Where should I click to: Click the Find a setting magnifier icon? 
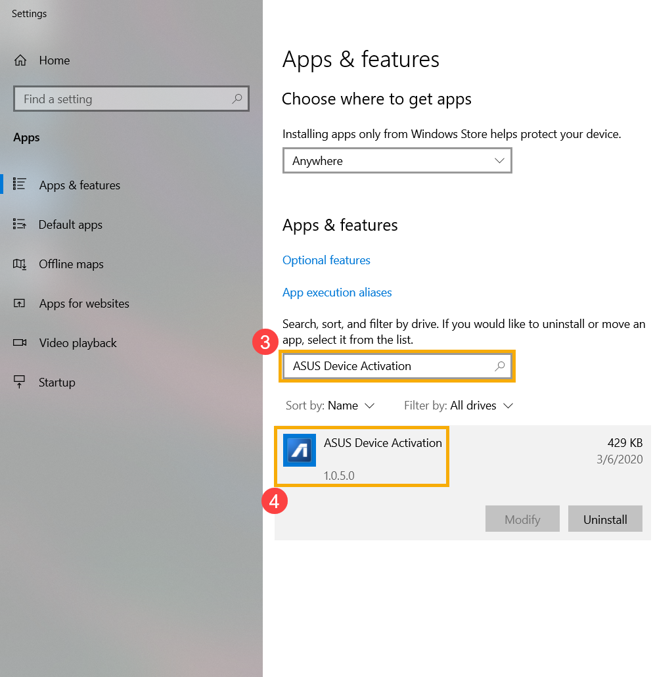(236, 99)
